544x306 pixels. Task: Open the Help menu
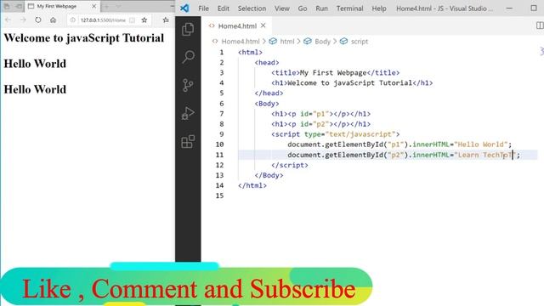tap(379, 8)
